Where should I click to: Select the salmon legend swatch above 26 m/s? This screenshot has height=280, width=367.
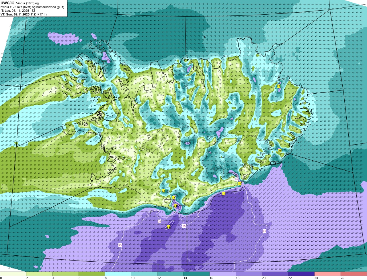point(354,274)
